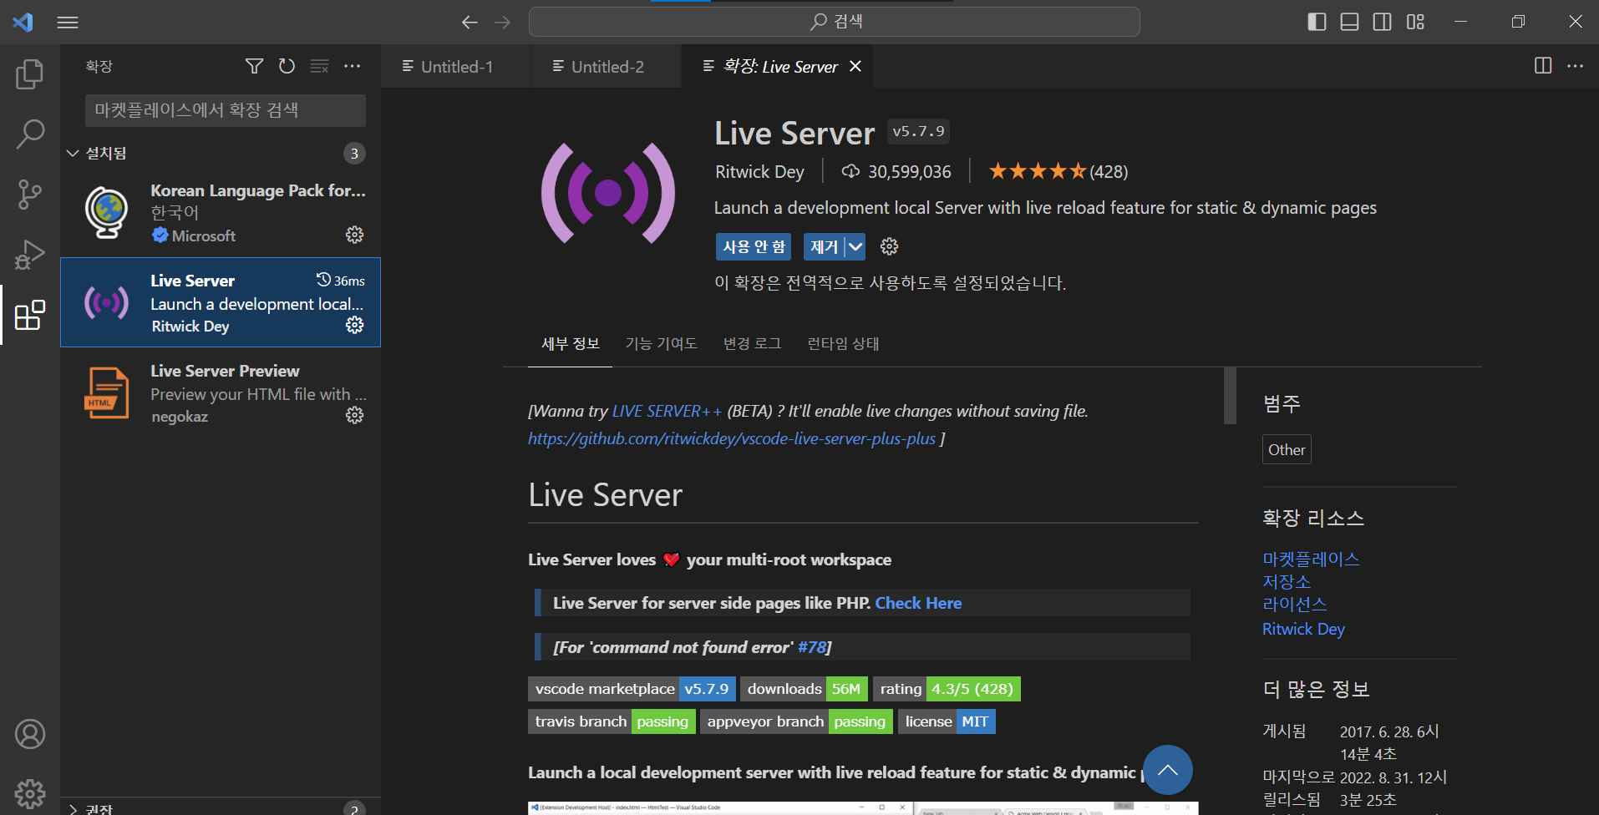Viewport: 1599px width, 815px height.
Task: Toggle Primary Side Bar visibility
Action: (x=1317, y=23)
